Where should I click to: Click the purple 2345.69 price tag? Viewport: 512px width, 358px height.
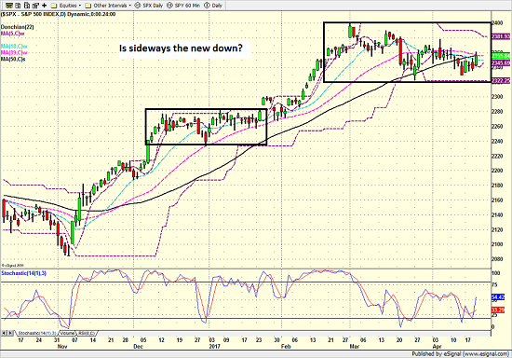click(501, 62)
